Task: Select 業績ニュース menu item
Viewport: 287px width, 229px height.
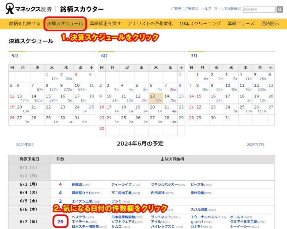Action: pos(241,23)
